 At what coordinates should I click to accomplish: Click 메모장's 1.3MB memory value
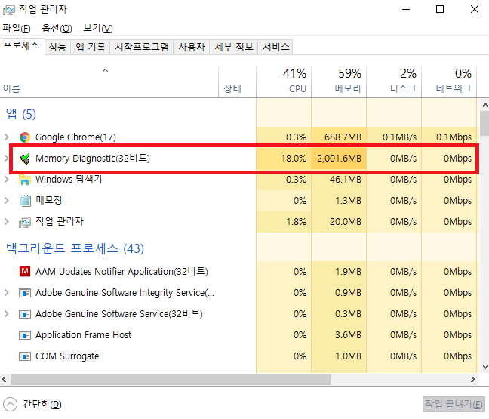click(x=348, y=200)
